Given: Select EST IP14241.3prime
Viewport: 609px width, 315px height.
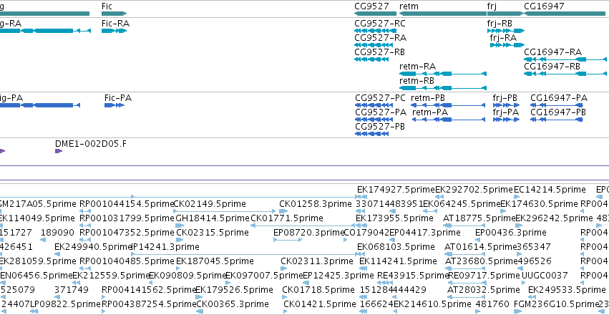Looking at the screenshot, I should (x=165, y=247).
